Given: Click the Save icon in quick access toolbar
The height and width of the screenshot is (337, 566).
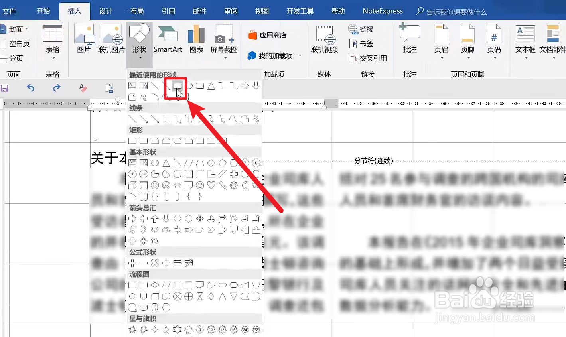Looking at the screenshot, I should tap(4, 88).
